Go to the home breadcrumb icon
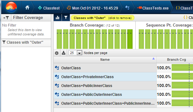This screenshot has height=112, width=193. [x=27, y=8]
